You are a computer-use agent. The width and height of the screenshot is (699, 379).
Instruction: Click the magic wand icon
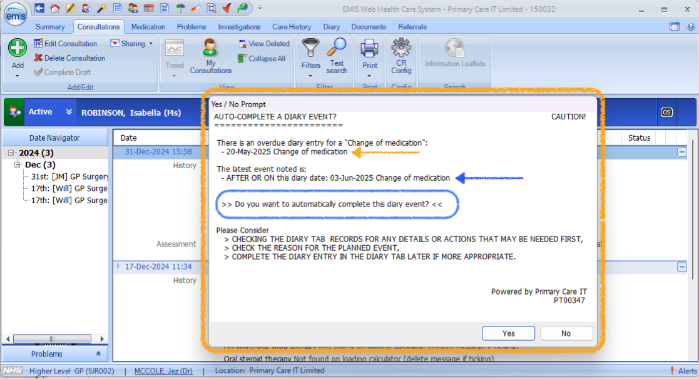pyautogui.click(x=101, y=8)
